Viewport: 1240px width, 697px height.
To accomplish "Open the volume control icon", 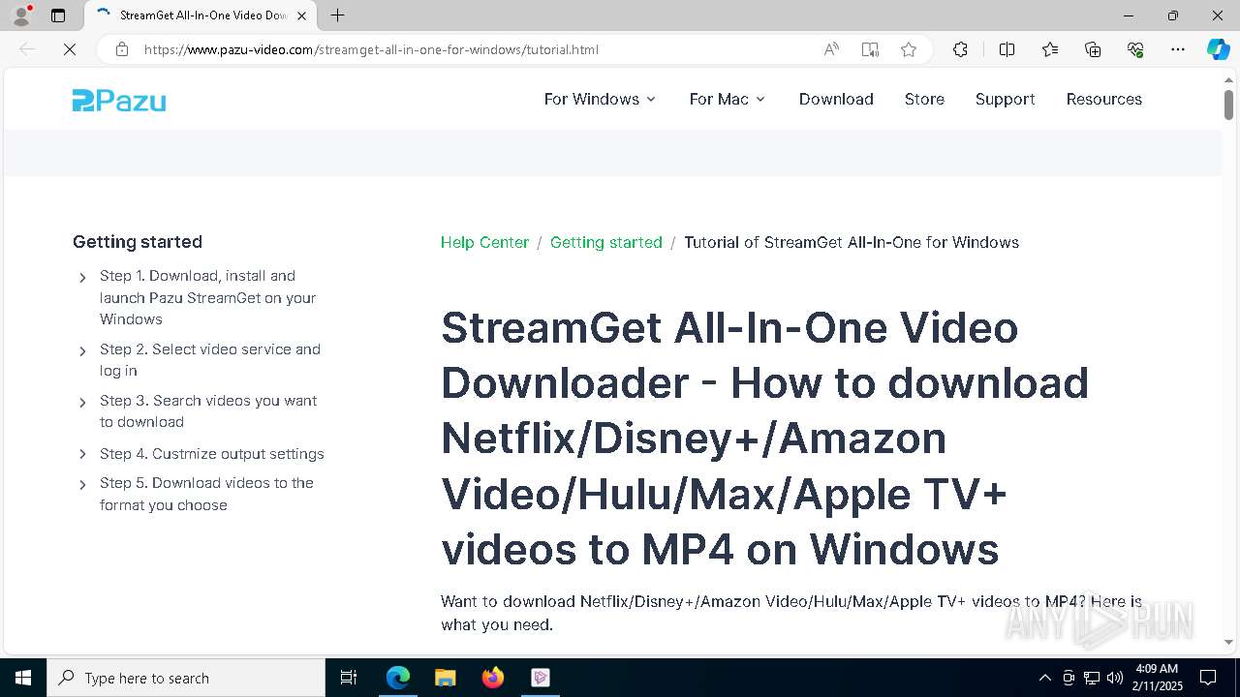I will [x=1115, y=678].
